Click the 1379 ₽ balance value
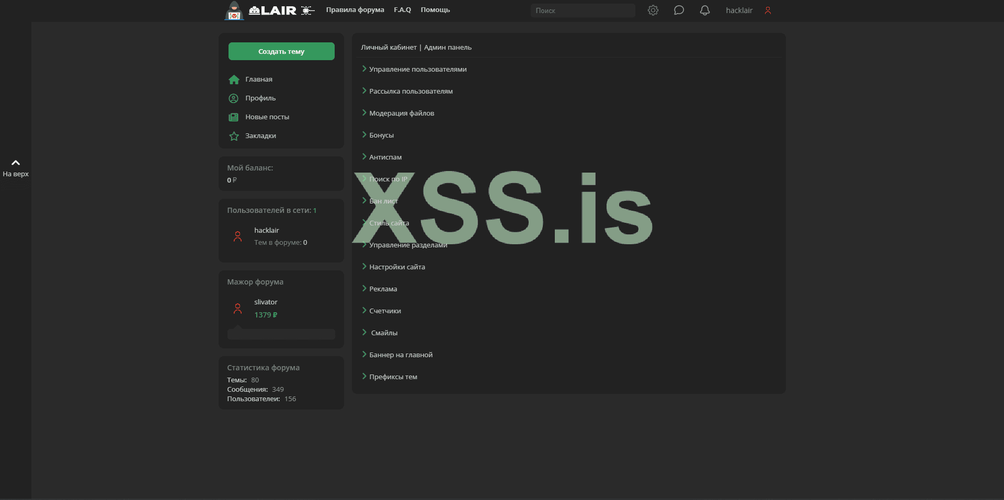Viewport: 1004px width, 500px height. (266, 315)
